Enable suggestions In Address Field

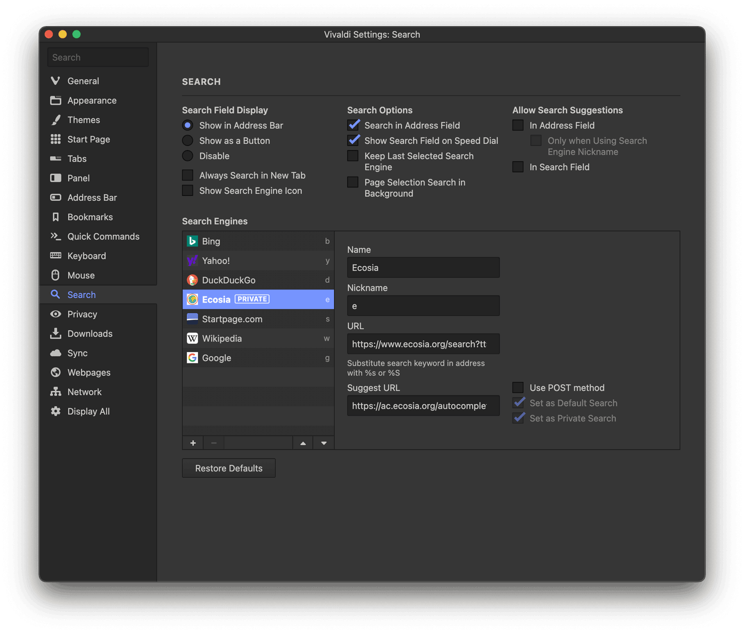pos(518,125)
